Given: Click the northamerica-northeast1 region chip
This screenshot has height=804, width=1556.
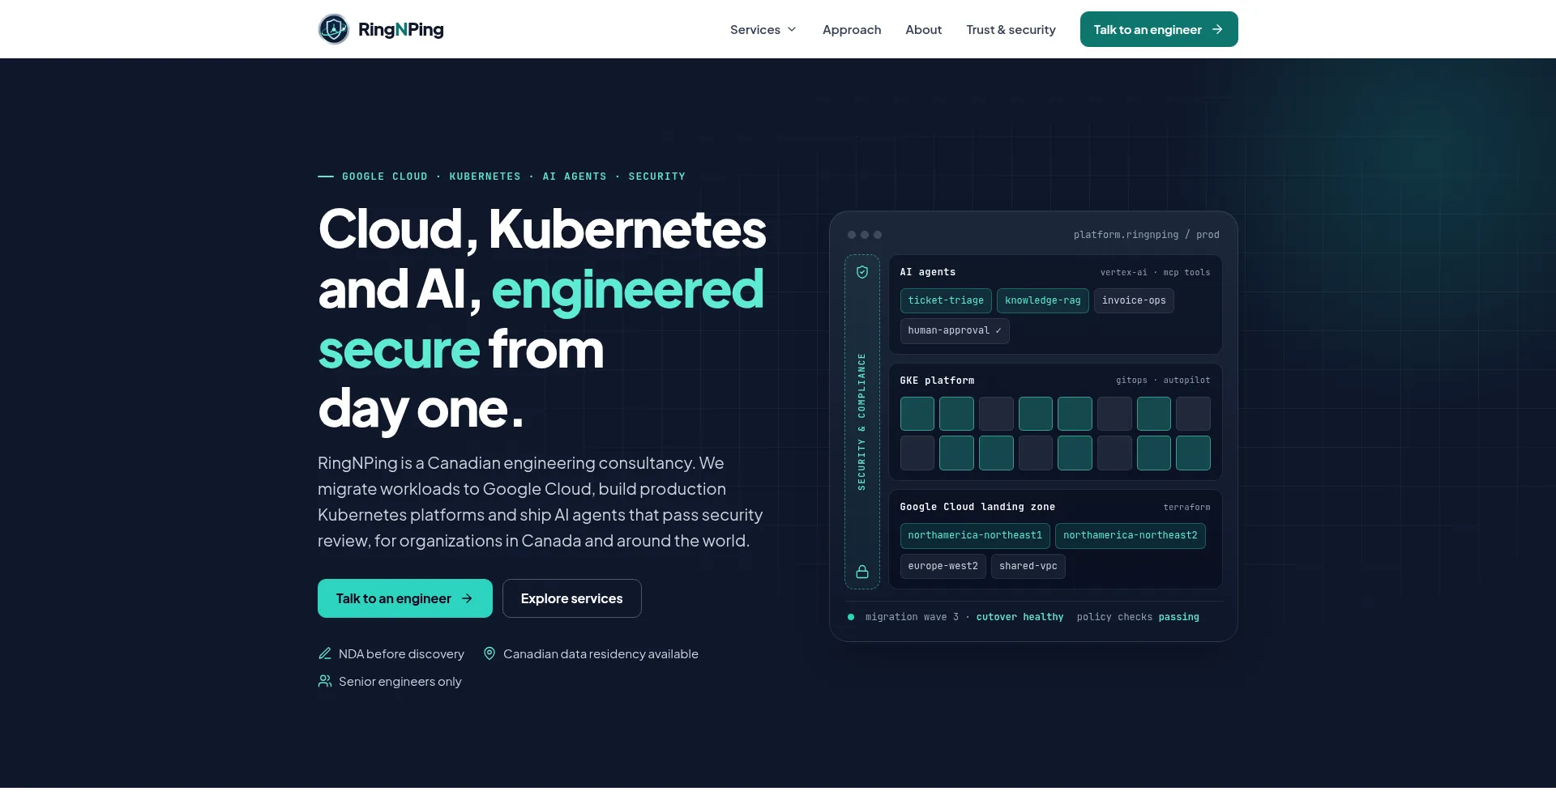Looking at the screenshot, I should click(x=975, y=535).
